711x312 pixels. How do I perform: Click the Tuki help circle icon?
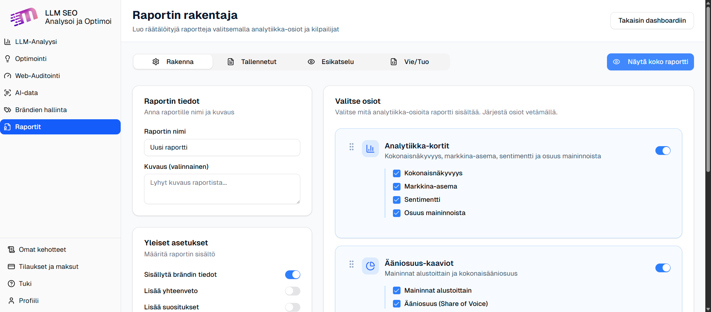tap(11, 284)
